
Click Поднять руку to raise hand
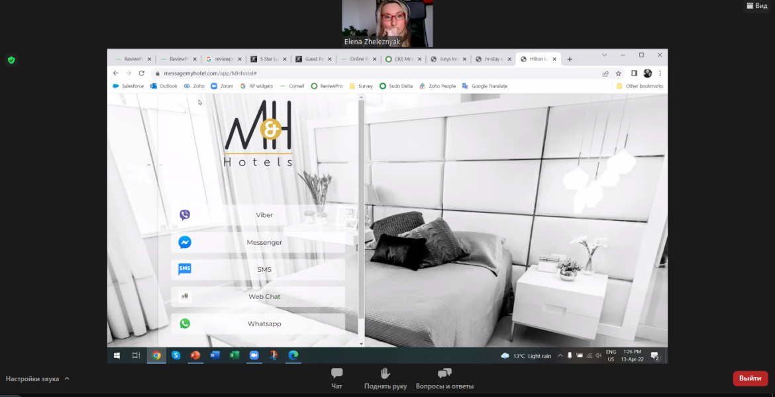(386, 378)
